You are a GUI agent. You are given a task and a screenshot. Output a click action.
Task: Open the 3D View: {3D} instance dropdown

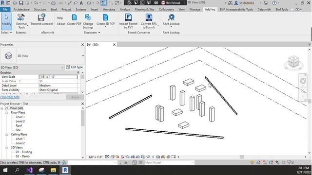coord(62,68)
